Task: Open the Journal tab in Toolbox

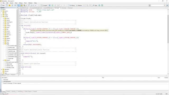Action: [35, 92]
